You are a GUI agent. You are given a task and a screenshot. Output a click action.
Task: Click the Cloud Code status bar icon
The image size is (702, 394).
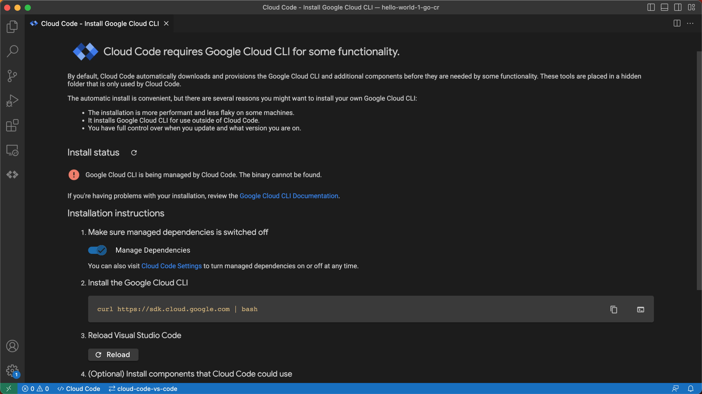coord(79,388)
